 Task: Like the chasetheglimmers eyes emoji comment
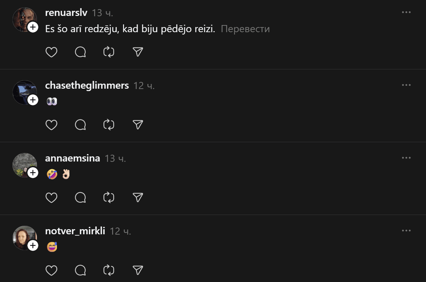(52, 125)
